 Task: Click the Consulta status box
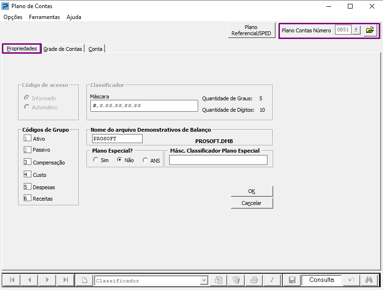point(321,280)
